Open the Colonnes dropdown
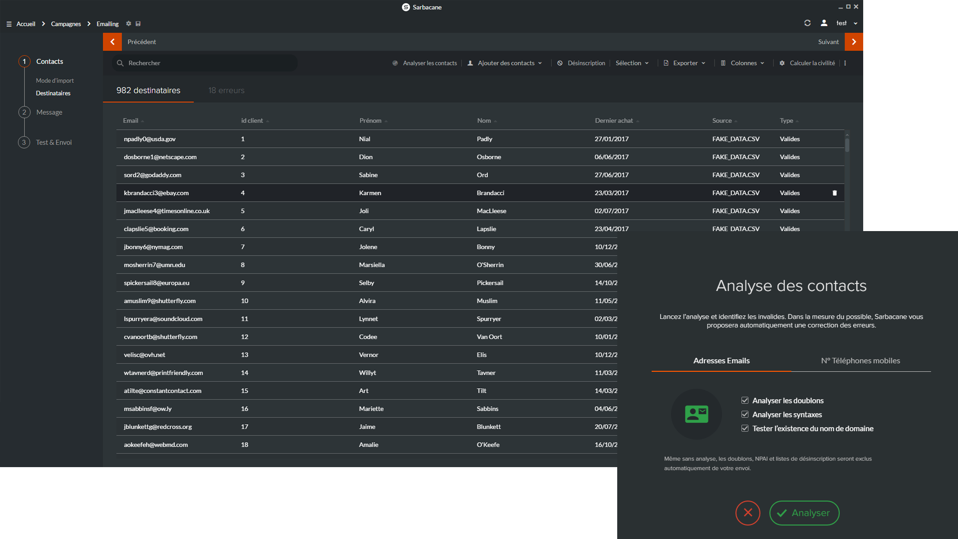This screenshot has height=539, width=958. (742, 63)
